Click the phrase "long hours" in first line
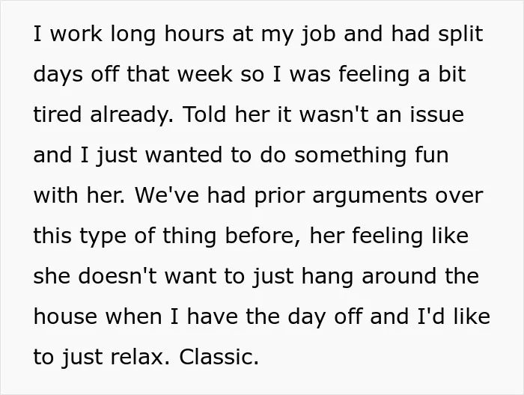524x395 pixels. tap(167, 34)
